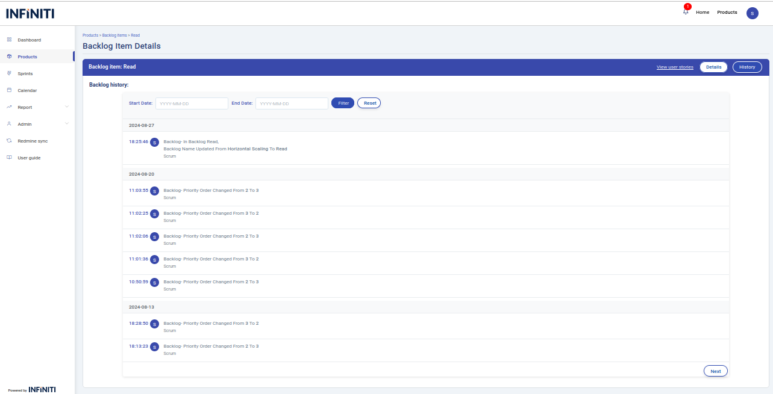This screenshot has width=773, height=394.
Task: Click the Sprints icon in sidebar
Action: click(9, 73)
